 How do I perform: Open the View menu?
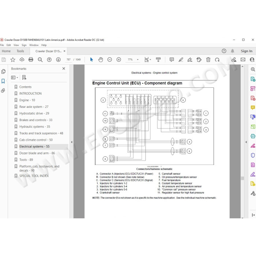coord(16,45)
